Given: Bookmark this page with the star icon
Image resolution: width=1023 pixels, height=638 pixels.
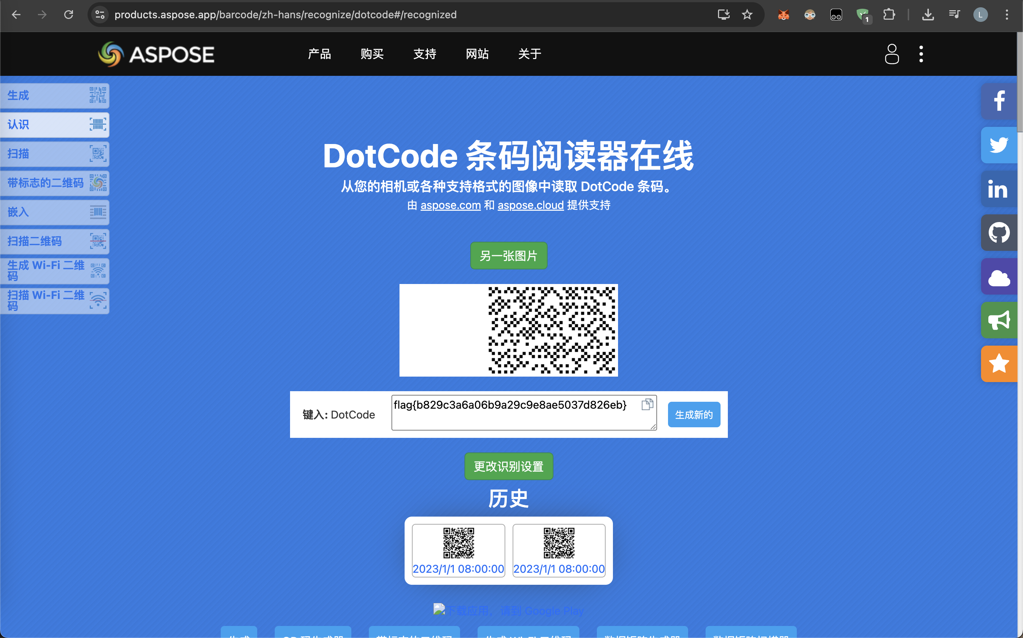Looking at the screenshot, I should [747, 15].
